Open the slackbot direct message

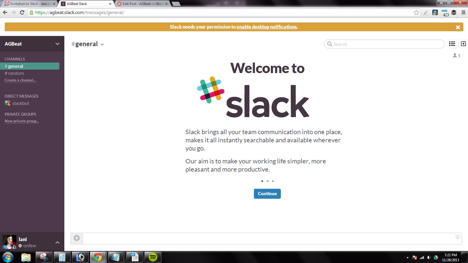[x=20, y=103]
